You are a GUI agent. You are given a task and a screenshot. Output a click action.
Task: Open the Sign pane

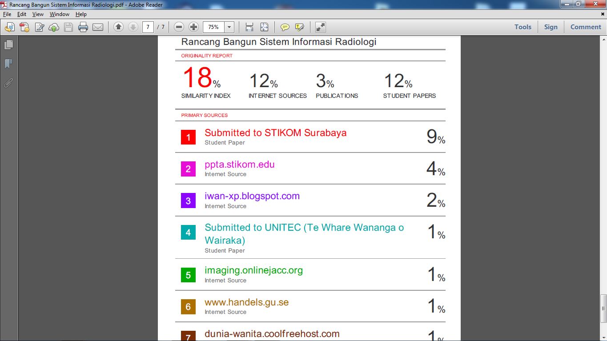click(551, 27)
